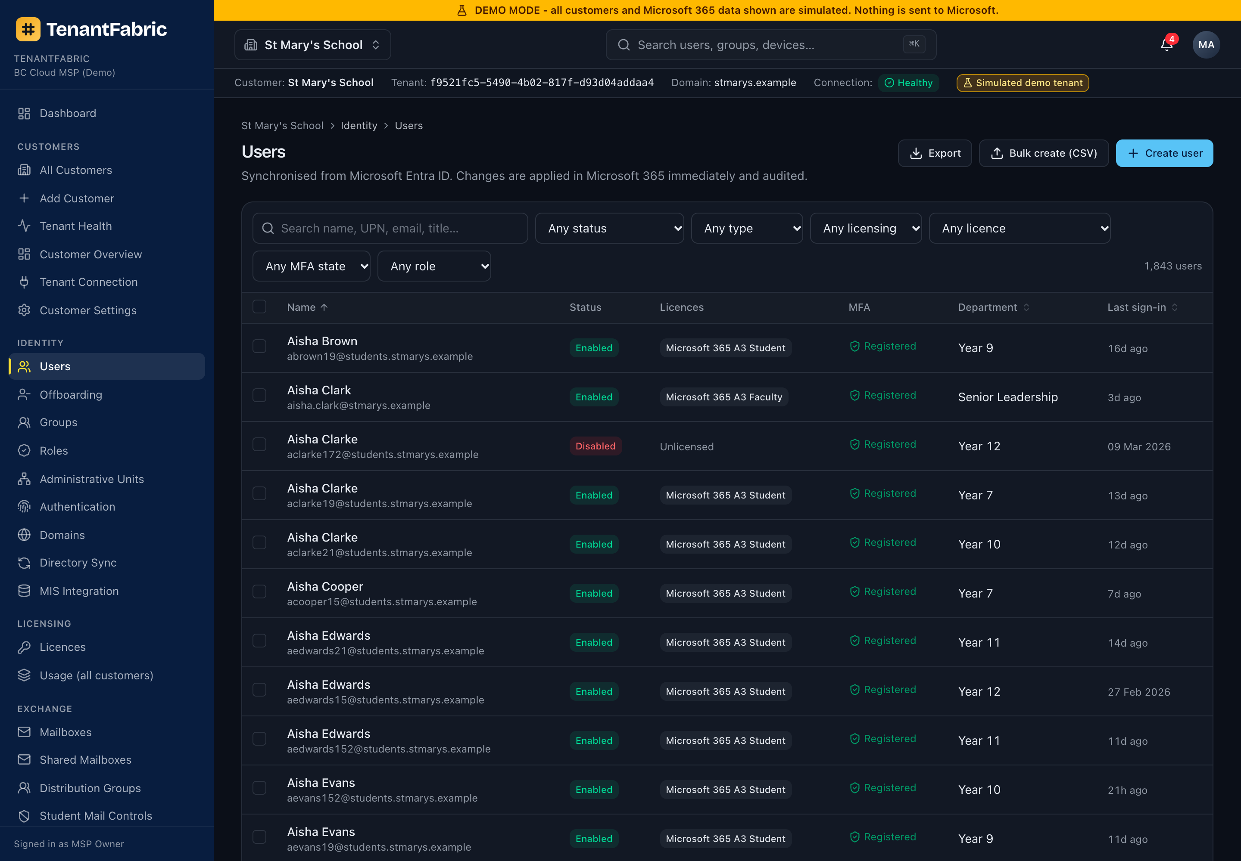
Task: Select the Aisha Clark row checkbox
Action: [260, 396]
